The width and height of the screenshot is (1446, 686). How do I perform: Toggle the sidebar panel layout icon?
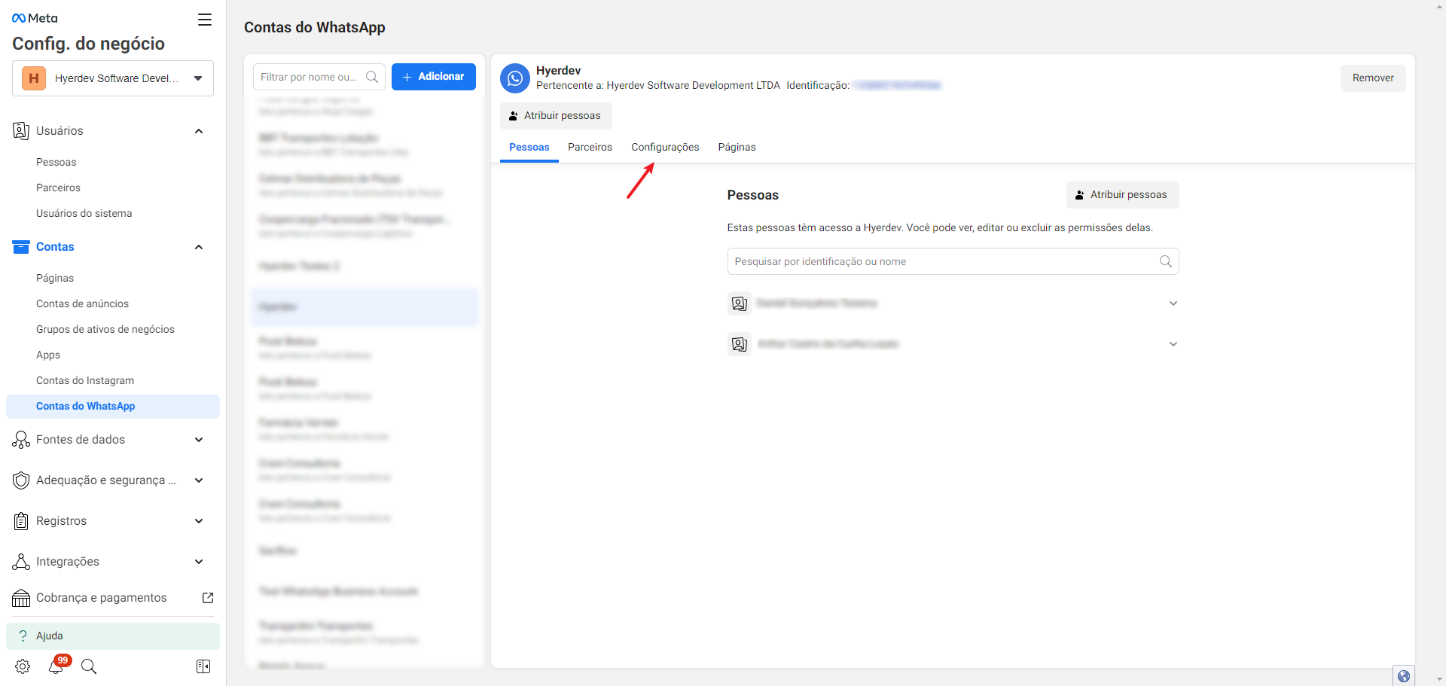[x=203, y=666]
